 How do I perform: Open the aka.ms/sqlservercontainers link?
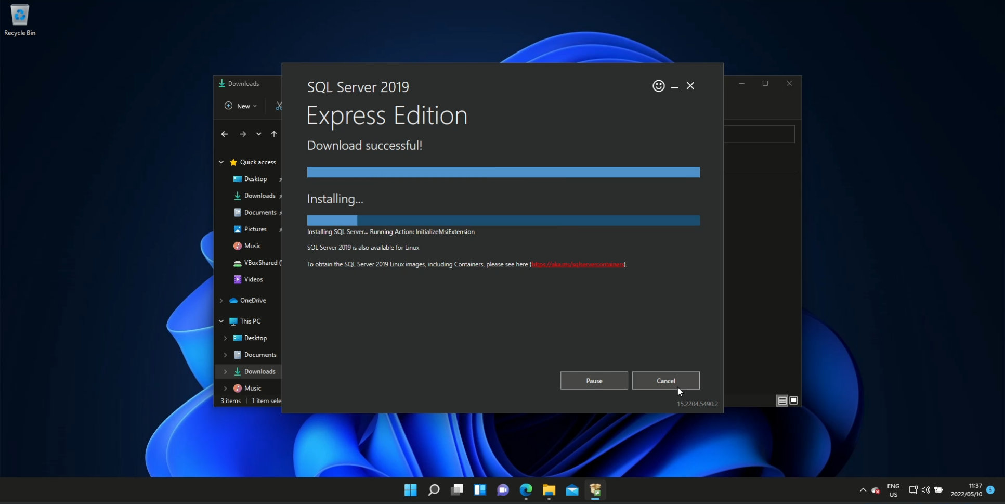(x=577, y=264)
